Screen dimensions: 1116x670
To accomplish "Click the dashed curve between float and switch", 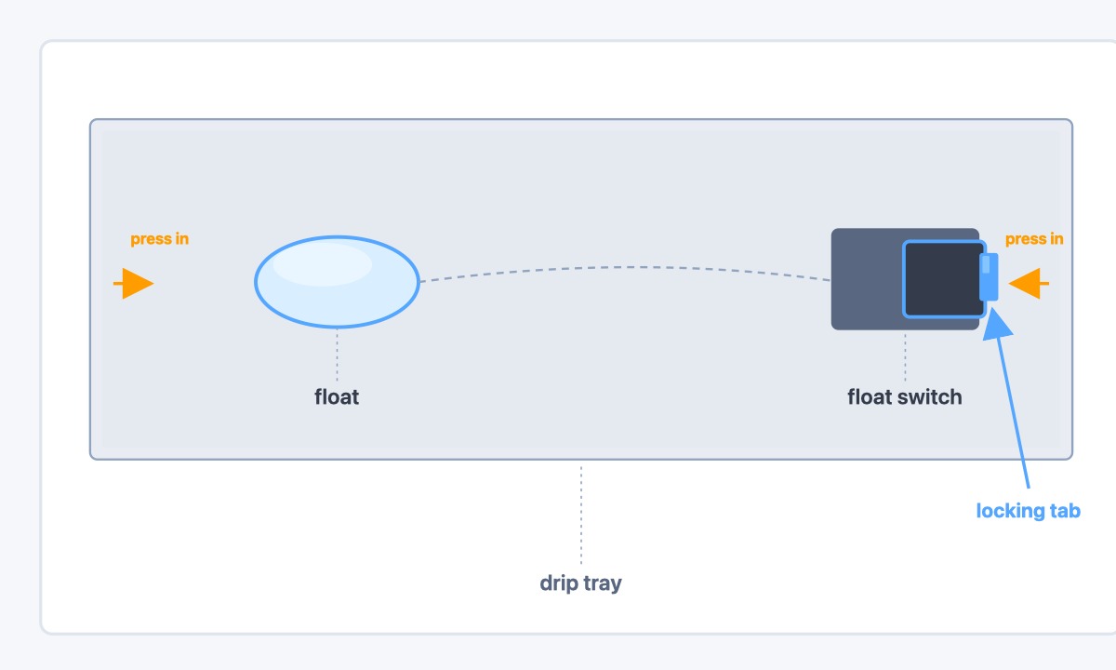I will click(625, 268).
